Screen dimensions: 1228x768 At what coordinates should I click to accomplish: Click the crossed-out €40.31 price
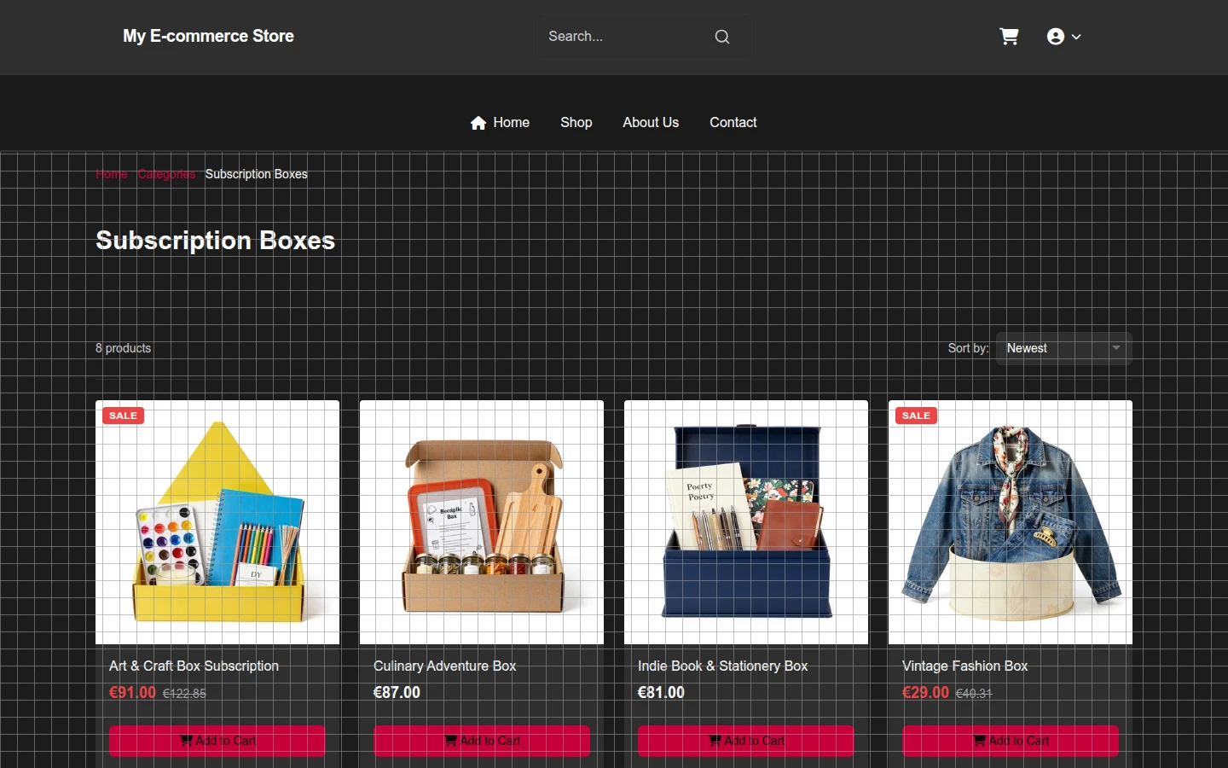click(974, 694)
